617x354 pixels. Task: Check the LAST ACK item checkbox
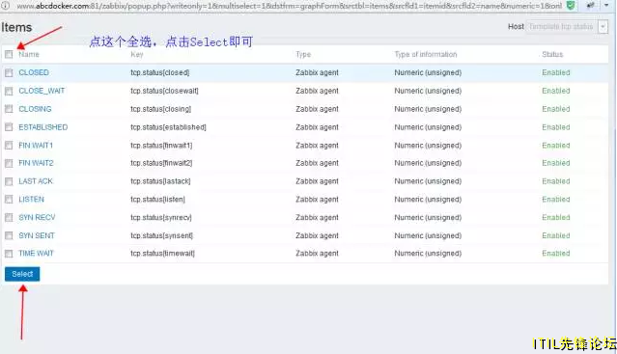click(9, 181)
